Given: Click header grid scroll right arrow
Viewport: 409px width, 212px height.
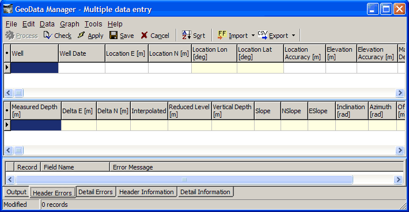Looking at the screenshot, I should point(400,92).
